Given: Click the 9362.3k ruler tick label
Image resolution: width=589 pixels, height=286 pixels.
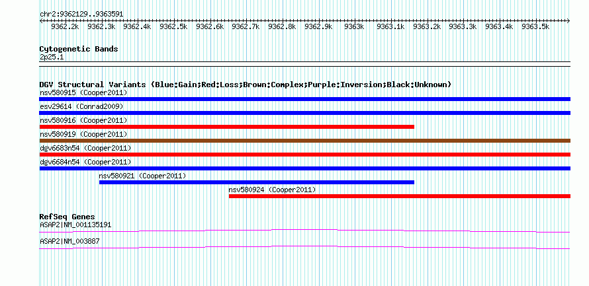Looking at the screenshot, I should [101, 26].
